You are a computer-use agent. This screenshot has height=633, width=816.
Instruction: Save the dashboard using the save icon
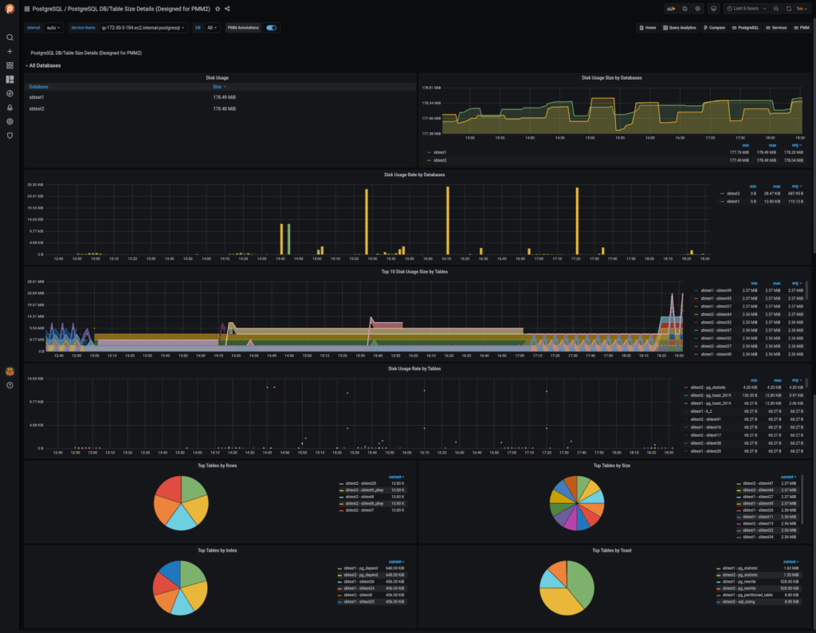(x=685, y=8)
